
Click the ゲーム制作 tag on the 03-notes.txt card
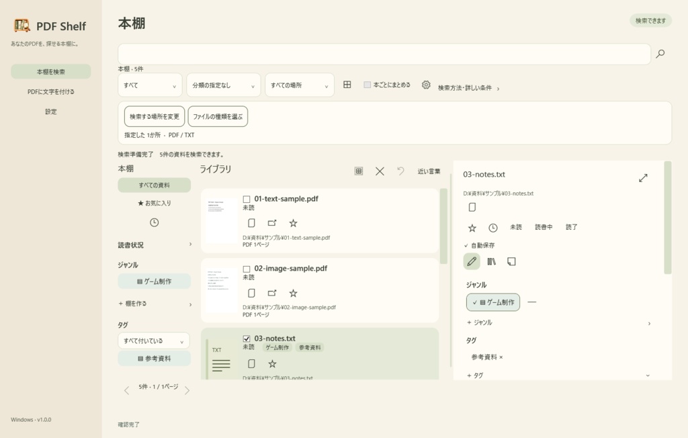tap(277, 347)
